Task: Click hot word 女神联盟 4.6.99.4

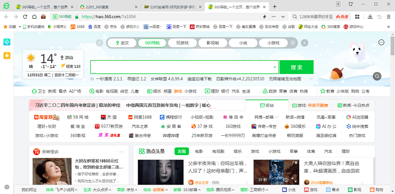Action: [167, 79]
